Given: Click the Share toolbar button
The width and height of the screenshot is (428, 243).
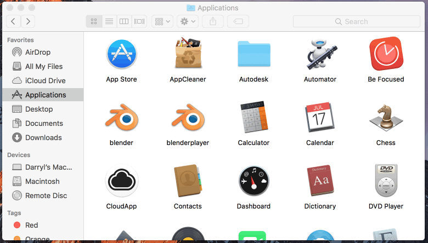Looking at the screenshot, I should (213, 21).
